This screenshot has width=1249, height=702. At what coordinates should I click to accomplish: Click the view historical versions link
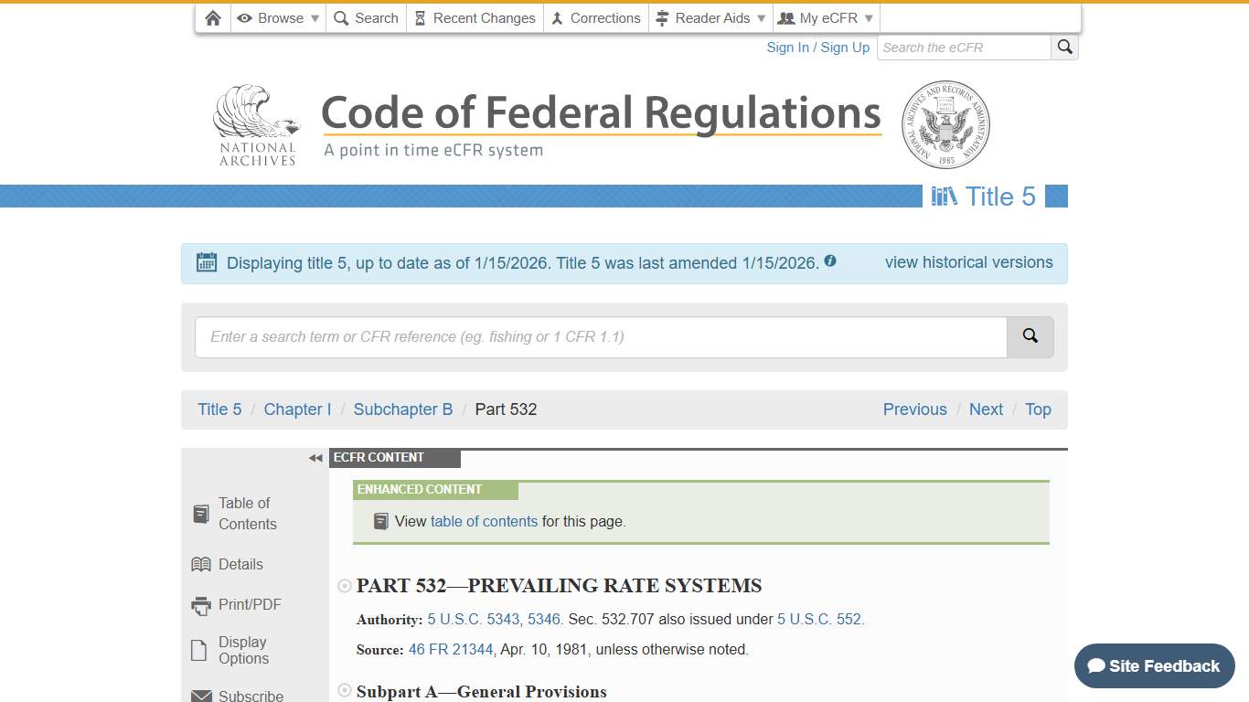point(968,262)
